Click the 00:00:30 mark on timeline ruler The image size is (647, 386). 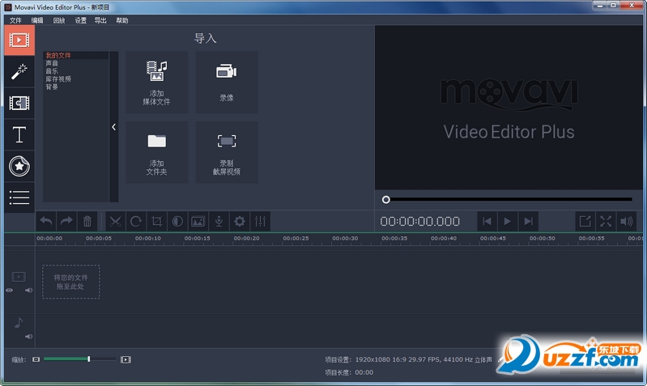coord(345,239)
